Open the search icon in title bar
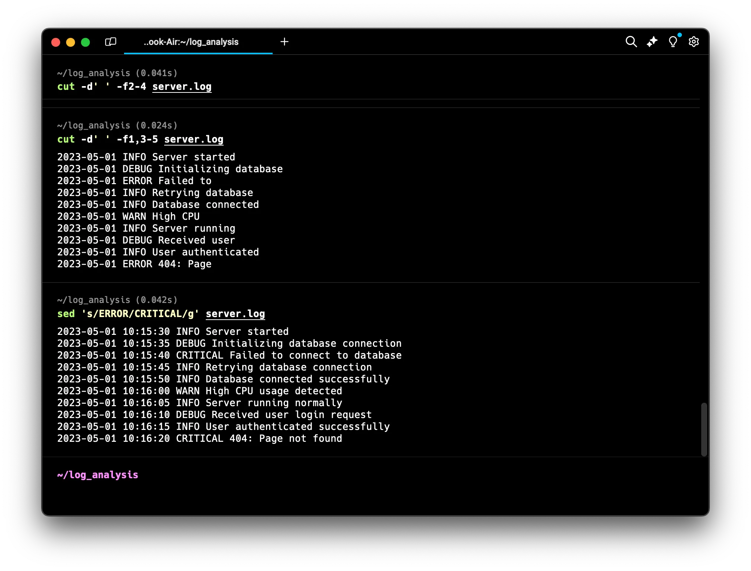Screen dimensions: 751x571 631,42
